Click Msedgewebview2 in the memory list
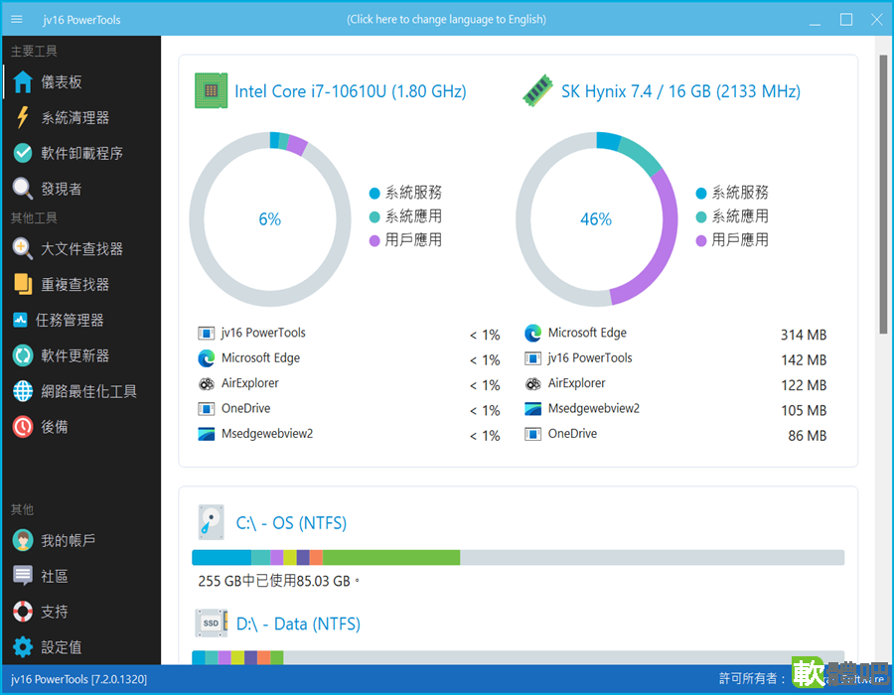Screen dimensions: 894x695 click(x=594, y=408)
